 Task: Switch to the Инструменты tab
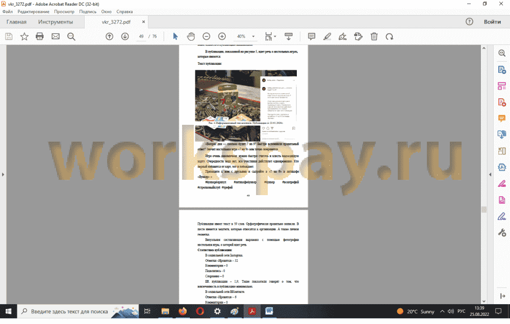(56, 22)
